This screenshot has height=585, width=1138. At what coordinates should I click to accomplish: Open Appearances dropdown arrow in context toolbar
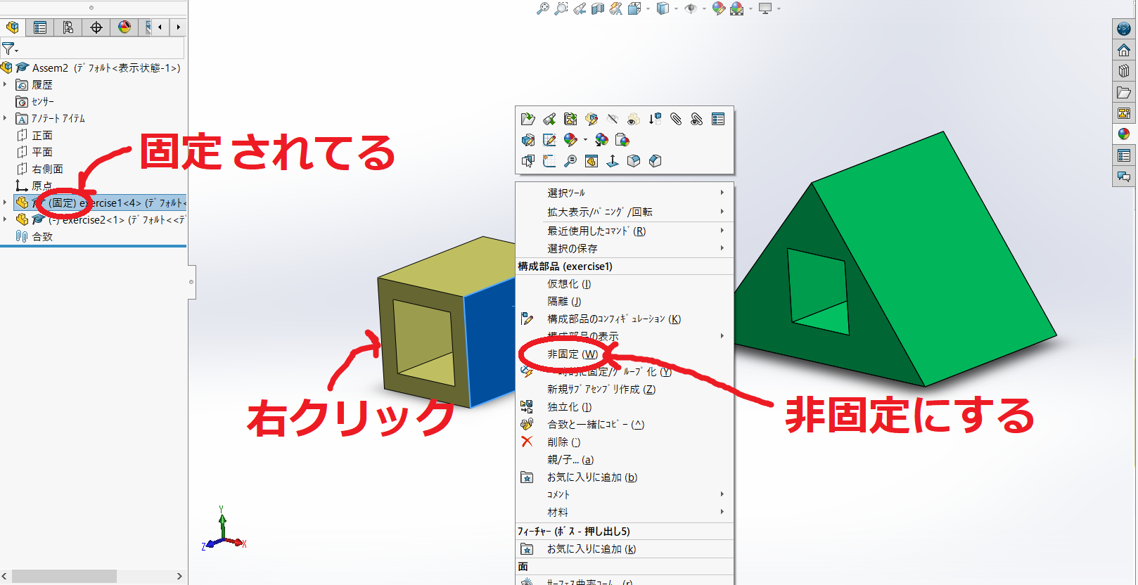tap(585, 141)
